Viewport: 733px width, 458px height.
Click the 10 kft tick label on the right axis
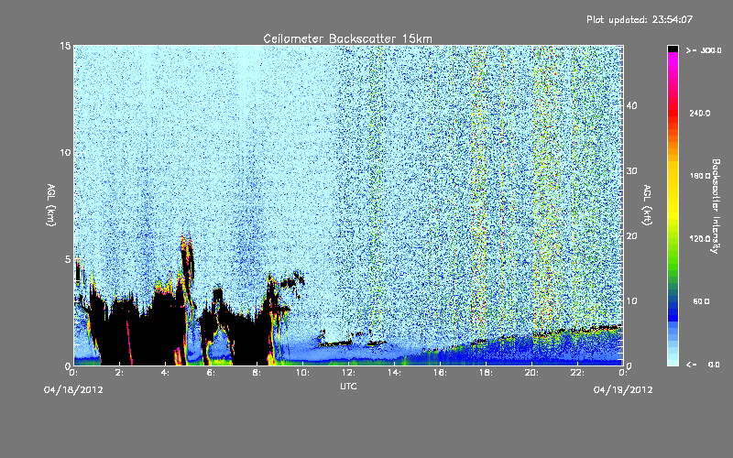tap(631, 301)
